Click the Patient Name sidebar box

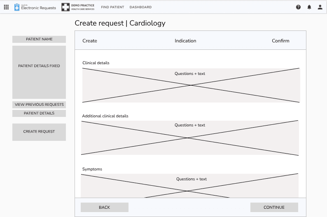(x=39, y=39)
